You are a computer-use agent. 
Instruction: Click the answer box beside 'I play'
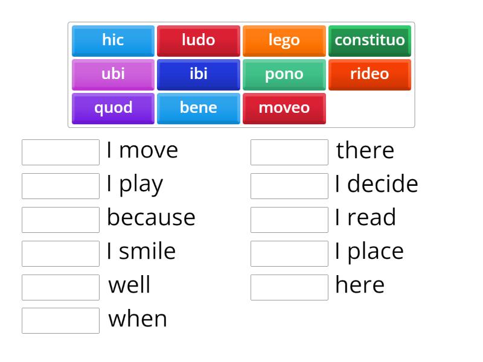60,186
